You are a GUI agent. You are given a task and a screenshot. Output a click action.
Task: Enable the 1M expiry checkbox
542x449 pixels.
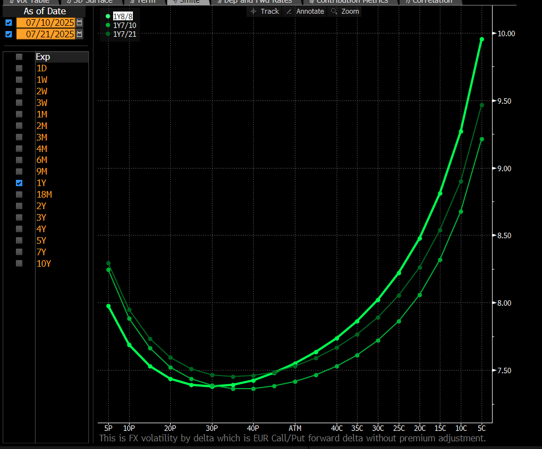pyautogui.click(x=19, y=114)
